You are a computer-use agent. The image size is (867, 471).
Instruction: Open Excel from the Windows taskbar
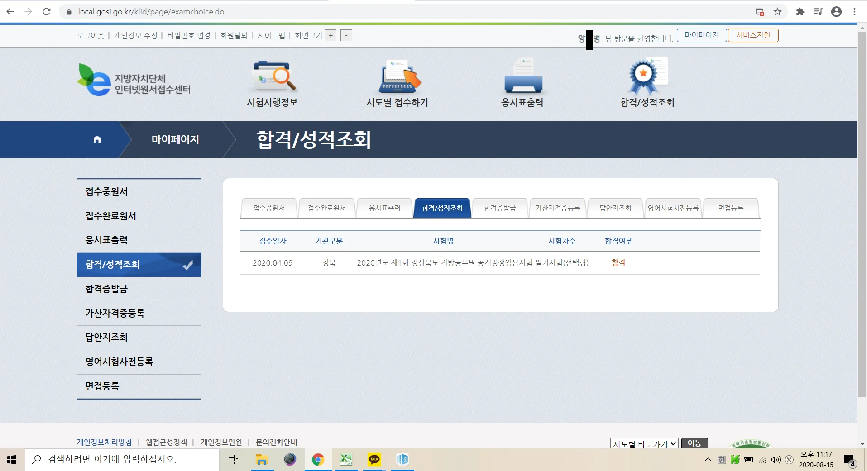coord(346,460)
